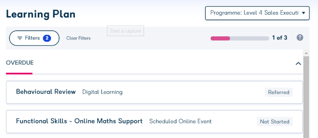Click the blue filter count badge

coord(47,38)
